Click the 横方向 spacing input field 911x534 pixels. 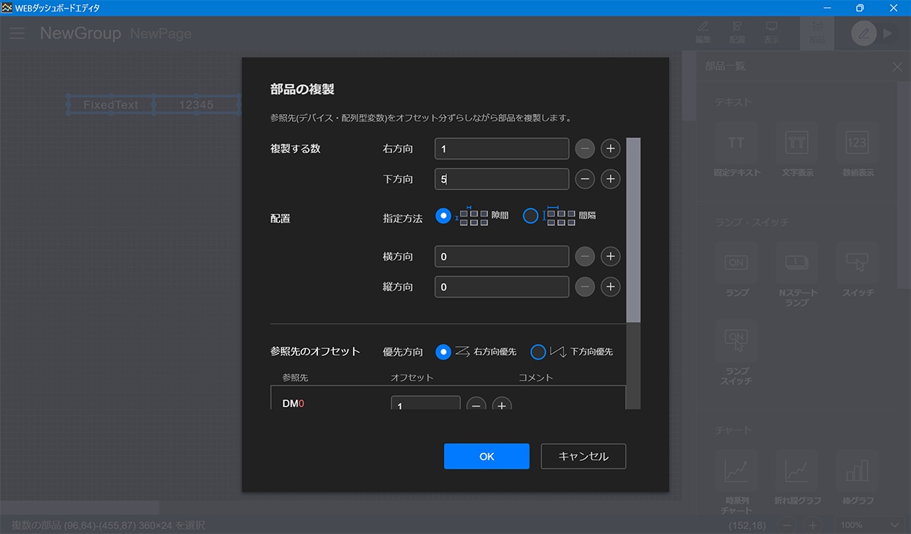pyautogui.click(x=501, y=256)
